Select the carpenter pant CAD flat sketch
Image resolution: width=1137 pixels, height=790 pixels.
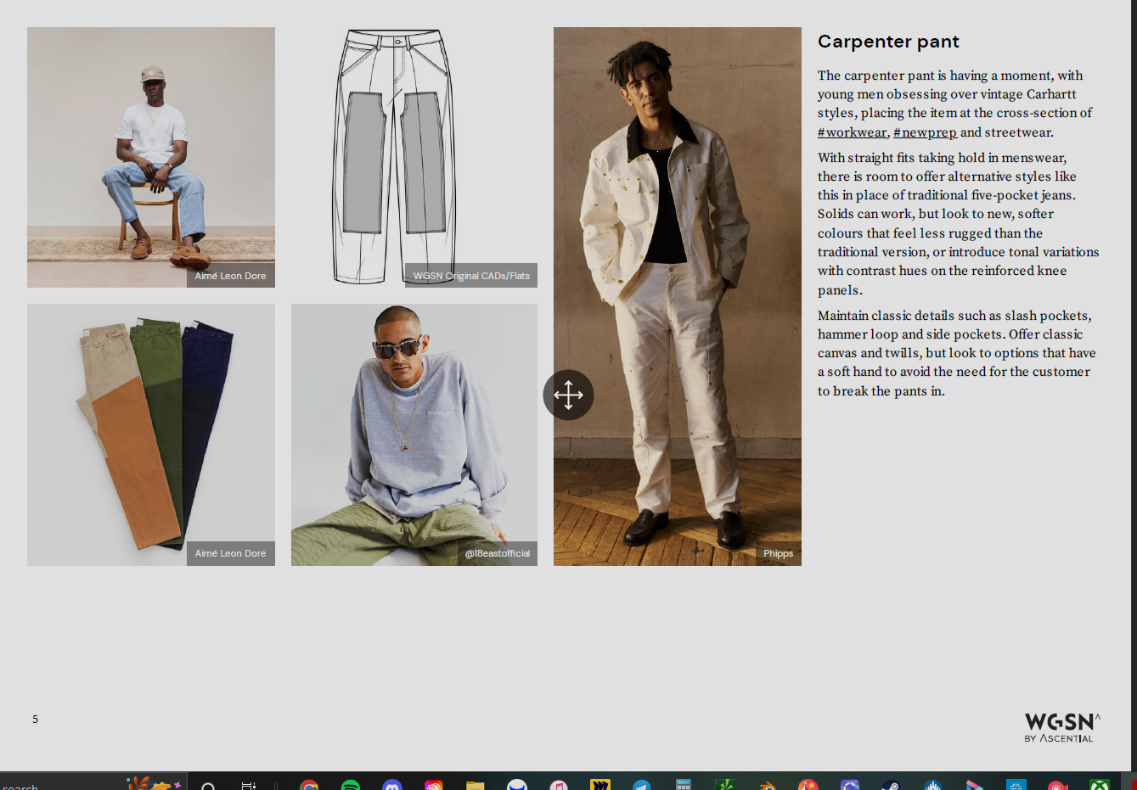tap(395, 157)
